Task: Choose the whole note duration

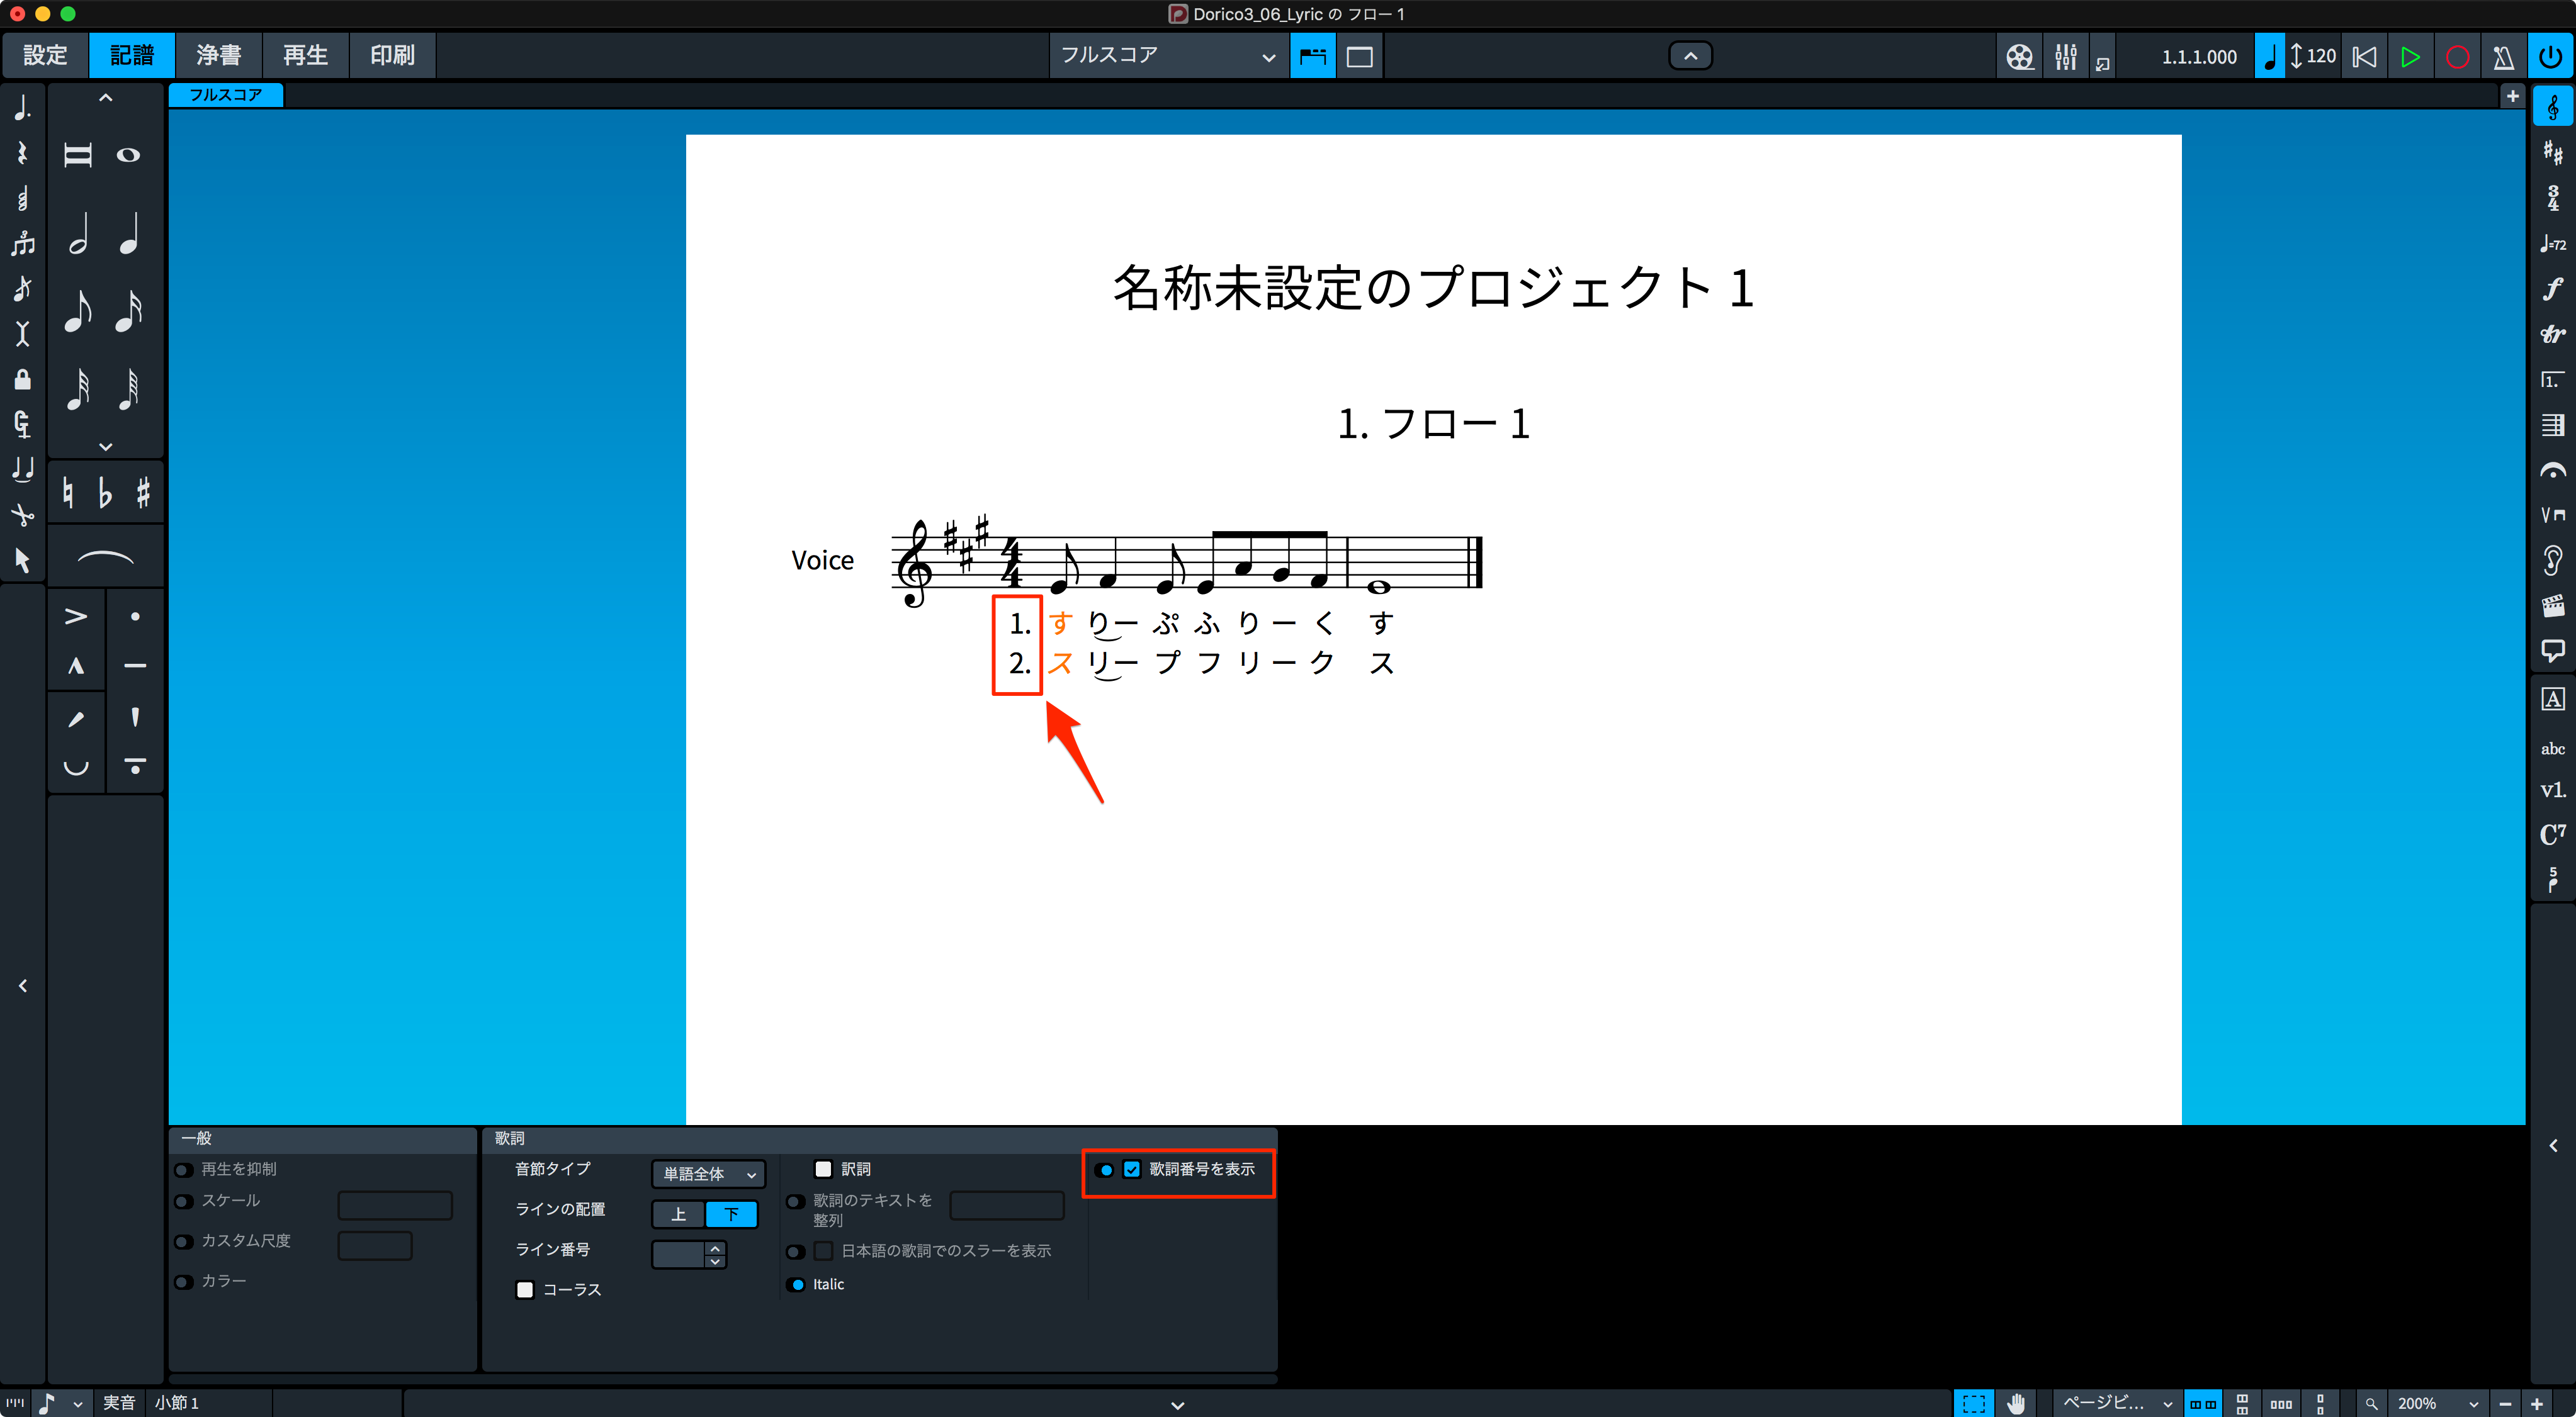Action: [128, 155]
